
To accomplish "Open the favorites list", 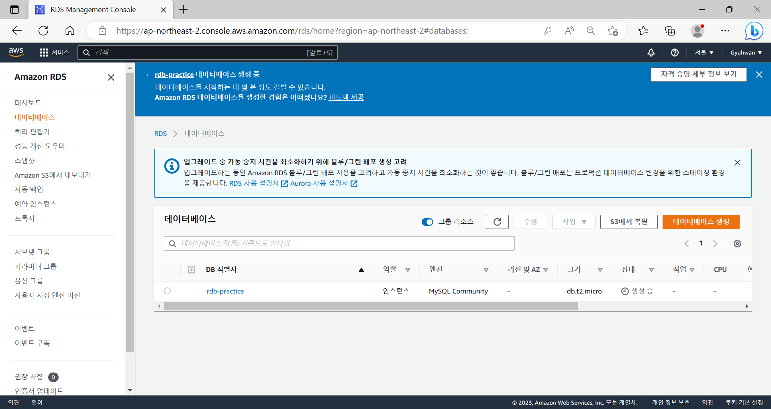I will click(643, 30).
